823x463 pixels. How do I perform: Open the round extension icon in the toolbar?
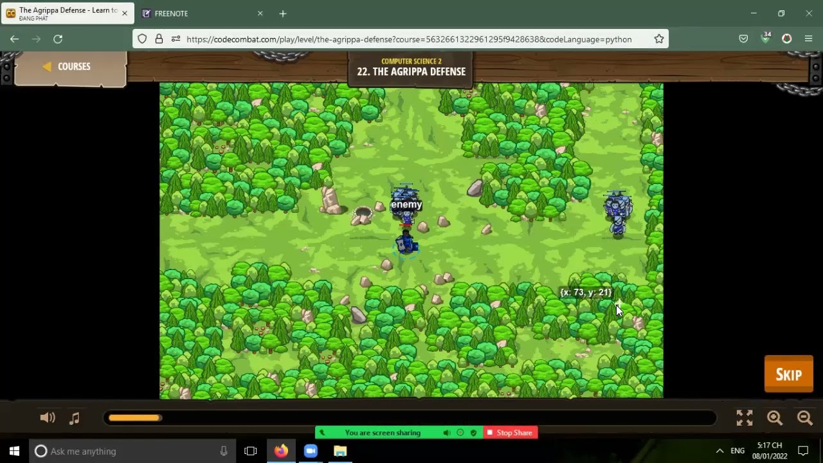(786, 39)
